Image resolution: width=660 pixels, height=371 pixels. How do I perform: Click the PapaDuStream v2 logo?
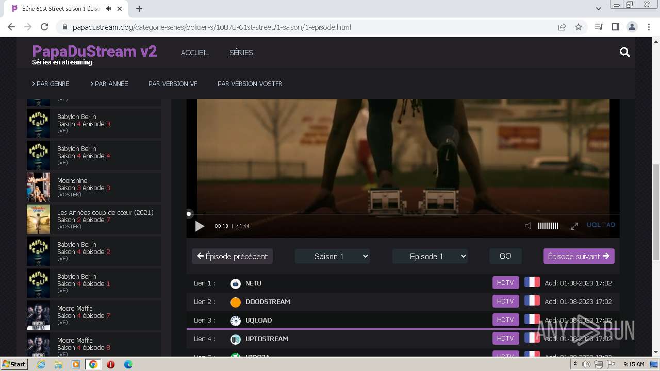94,52
